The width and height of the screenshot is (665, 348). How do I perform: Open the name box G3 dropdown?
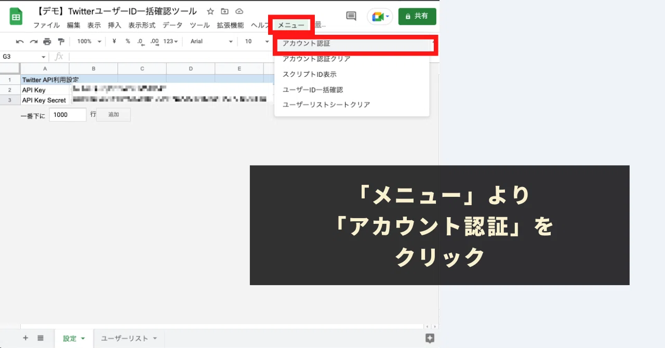(x=44, y=57)
